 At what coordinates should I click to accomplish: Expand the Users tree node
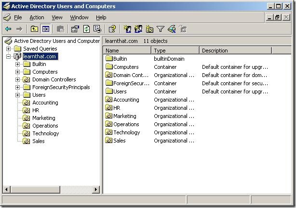click(17, 95)
